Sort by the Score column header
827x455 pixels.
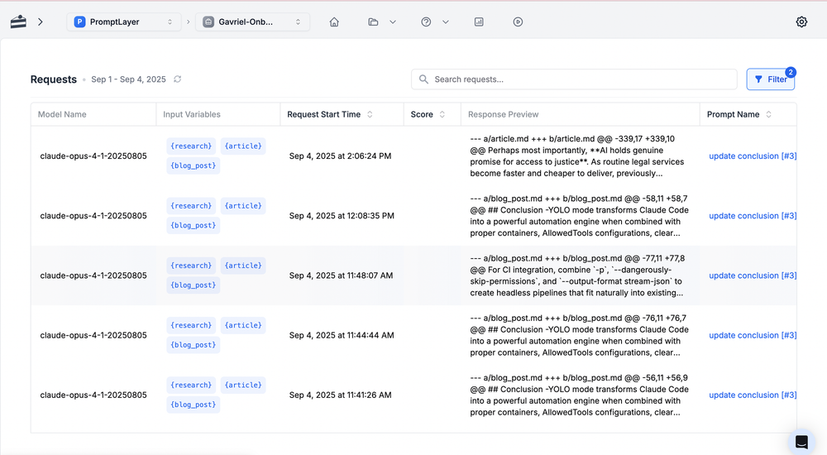[428, 115]
